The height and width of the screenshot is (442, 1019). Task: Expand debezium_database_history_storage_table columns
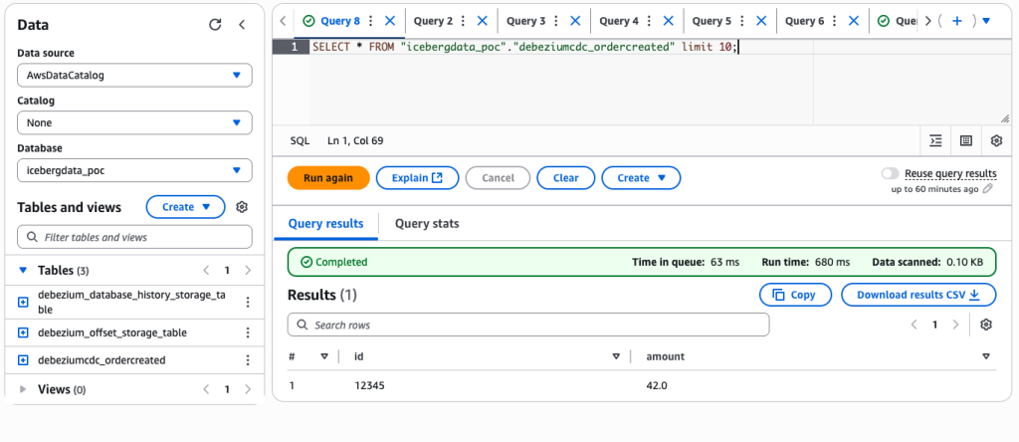pos(24,302)
